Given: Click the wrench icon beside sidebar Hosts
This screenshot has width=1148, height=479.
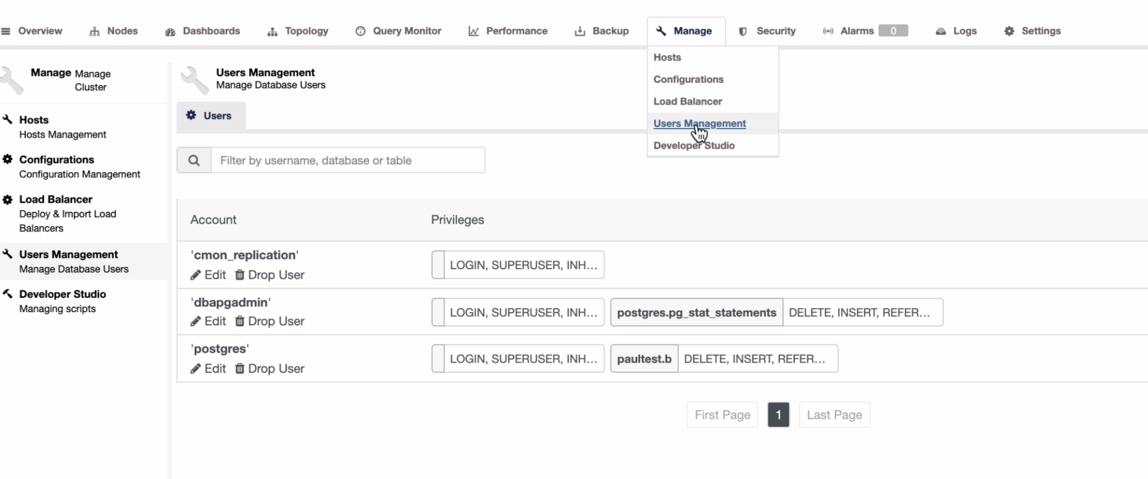Looking at the screenshot, I should 7,119.
